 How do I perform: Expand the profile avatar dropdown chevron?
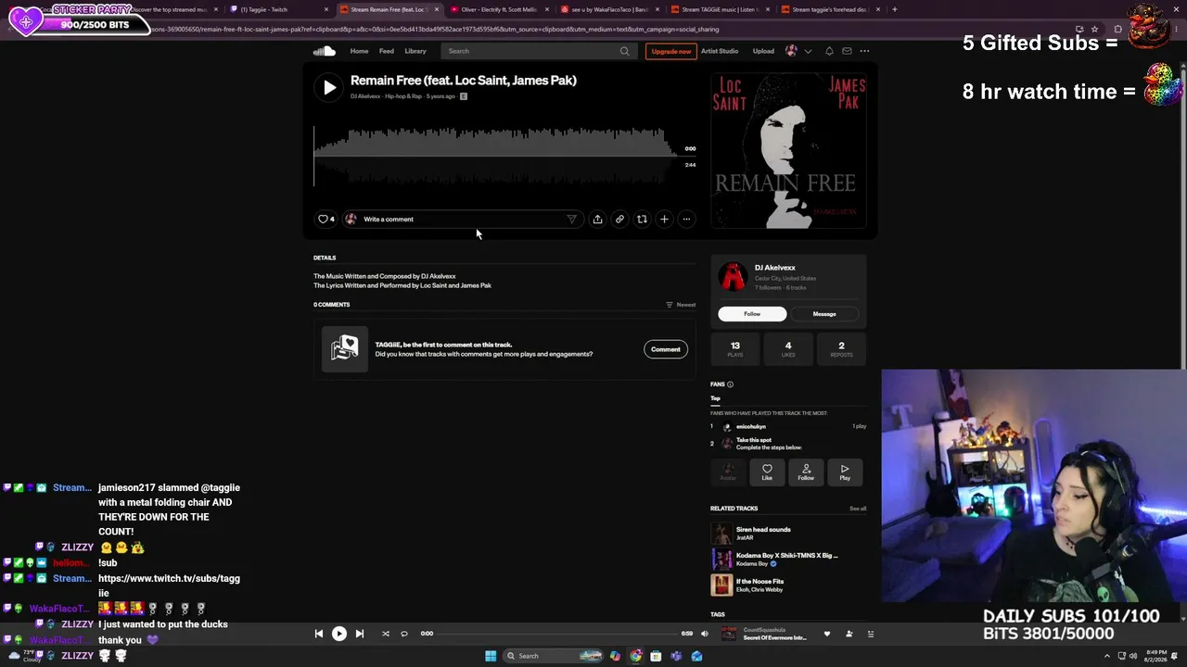click(x=808, y=51)
